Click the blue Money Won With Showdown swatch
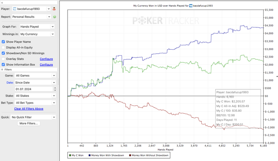Image resolution: width=278 pixels, height=161 pixels. (89, 155)
